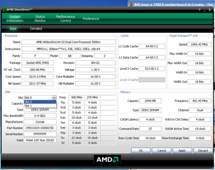Screen dimensions: 215x170
Task: Click the L1 Code Cache value
Action: point(152,46)
